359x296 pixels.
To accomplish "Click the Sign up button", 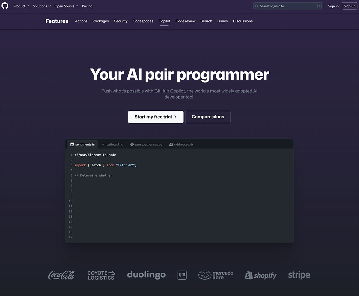I will tap(349, 6).
